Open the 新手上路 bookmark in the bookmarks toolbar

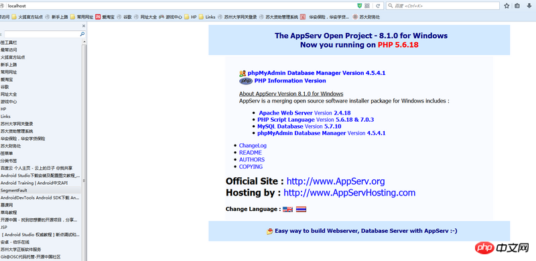point(57,17)
